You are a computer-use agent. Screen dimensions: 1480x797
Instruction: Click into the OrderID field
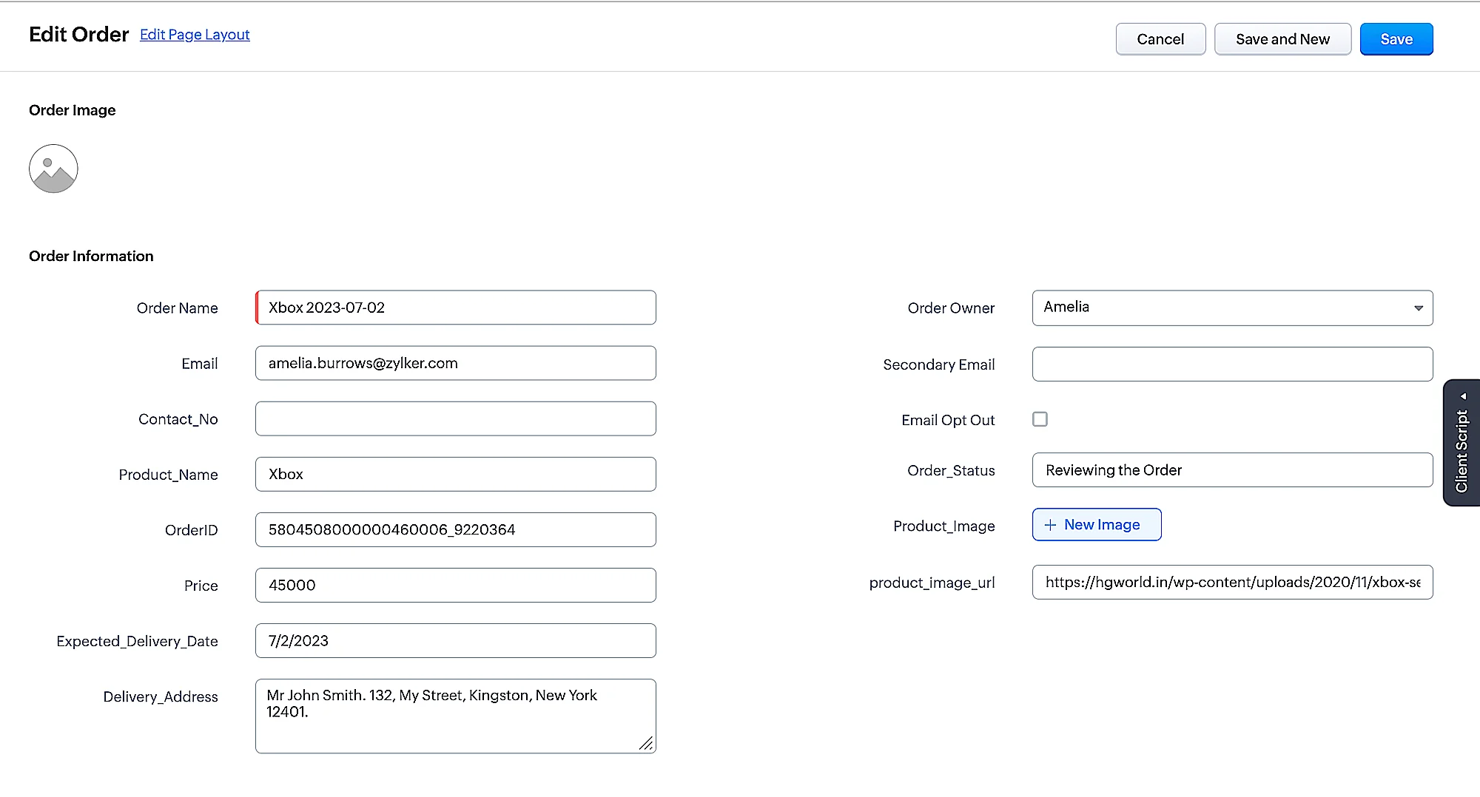pyautogui.click(x=455, y=529)
